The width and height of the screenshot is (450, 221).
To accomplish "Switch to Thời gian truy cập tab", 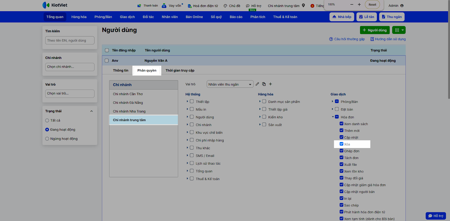I will pos(180,70).
